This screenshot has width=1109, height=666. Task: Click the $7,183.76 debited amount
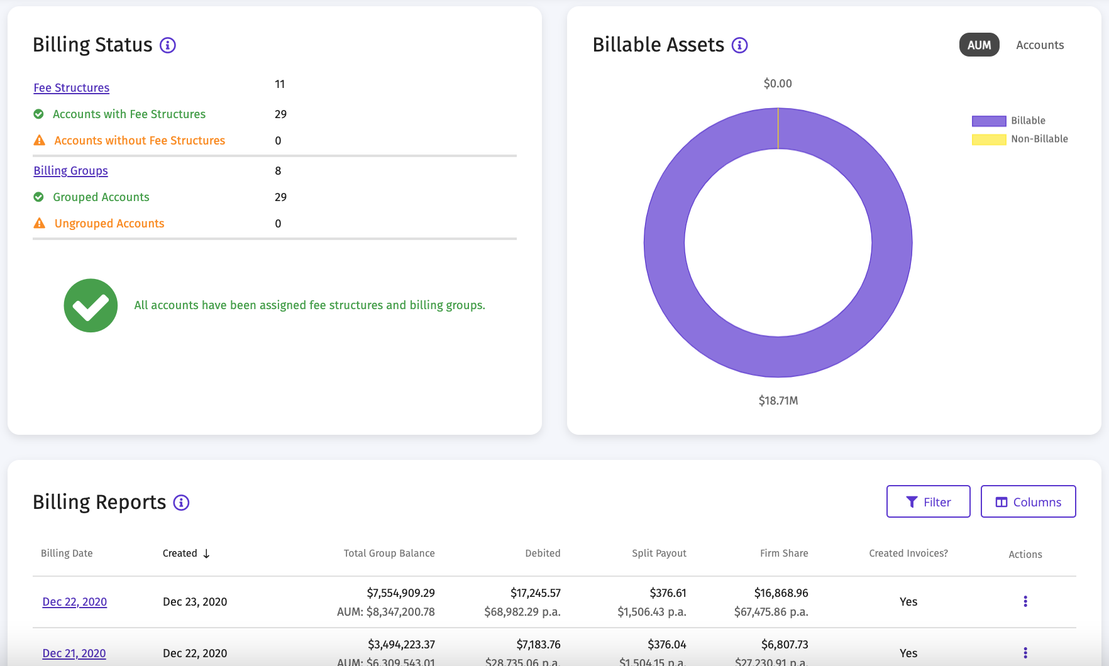[538, 645]
